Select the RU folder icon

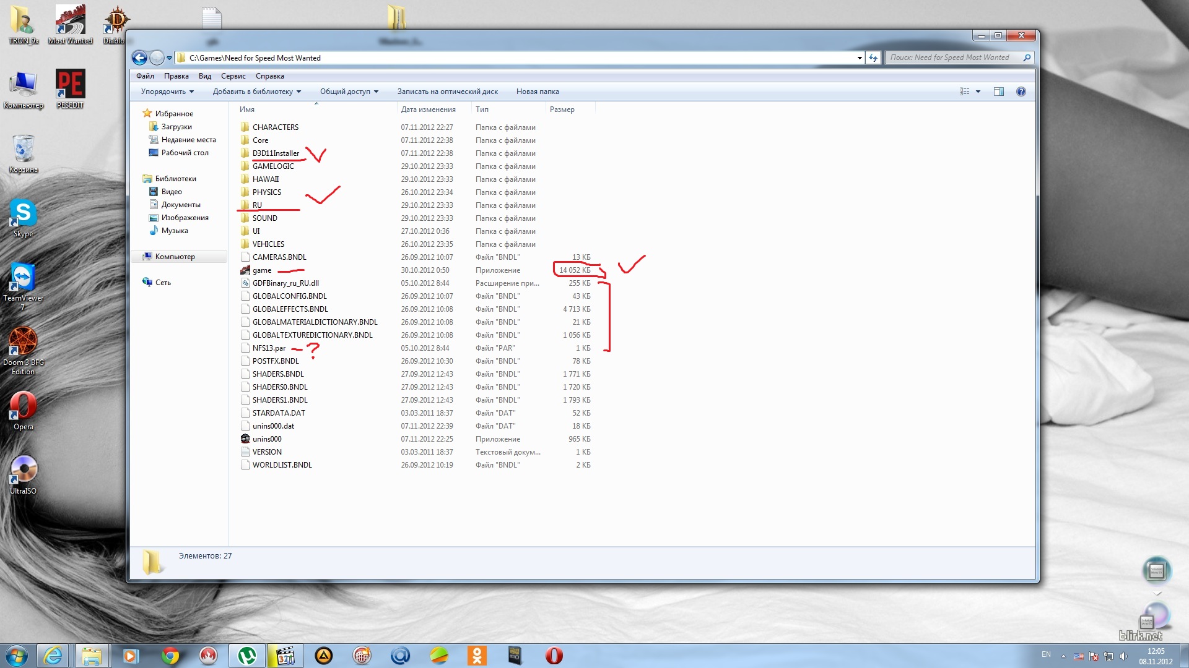245,205
